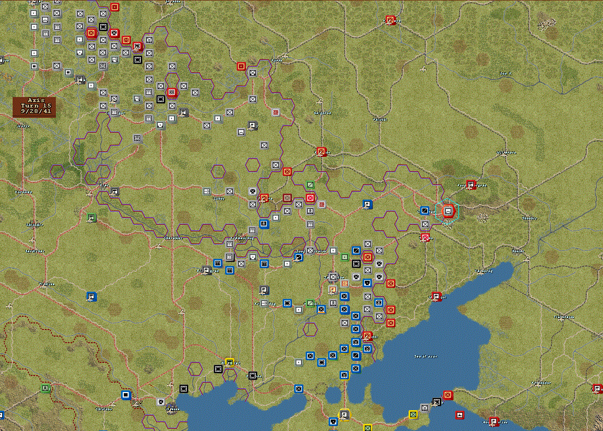The width and height of the screenshot is (603, 431).
Task: Select the yellow-bordered counter at Nikolaev
Action: 229,362
